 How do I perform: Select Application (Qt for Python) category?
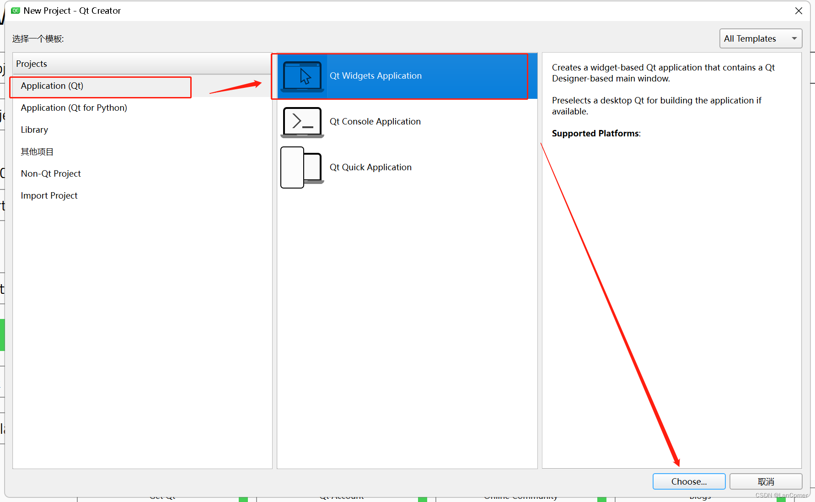[142, 108]
